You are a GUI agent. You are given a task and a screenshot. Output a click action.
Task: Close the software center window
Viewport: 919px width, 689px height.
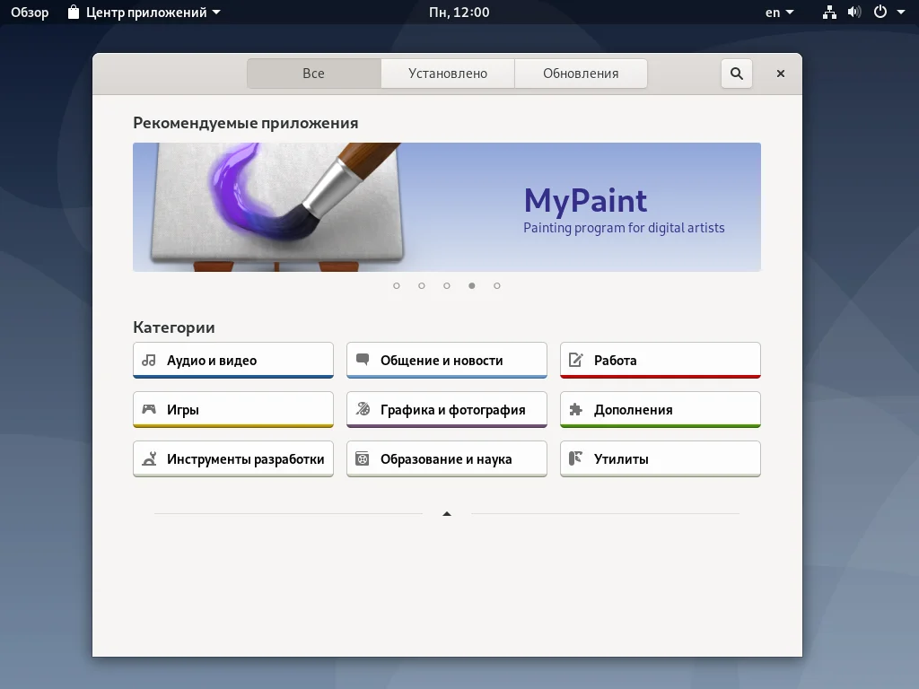pyautogui.click(x=780, y=74)
